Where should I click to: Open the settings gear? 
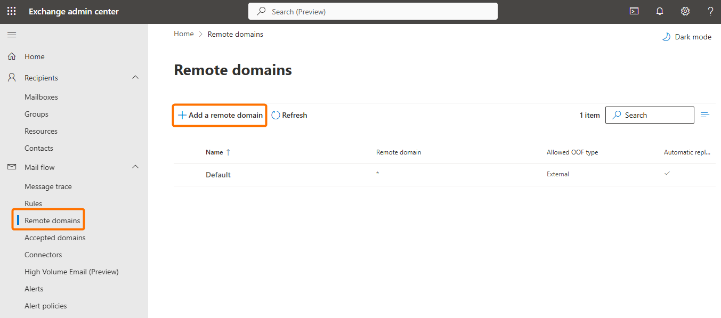[685, 11]
